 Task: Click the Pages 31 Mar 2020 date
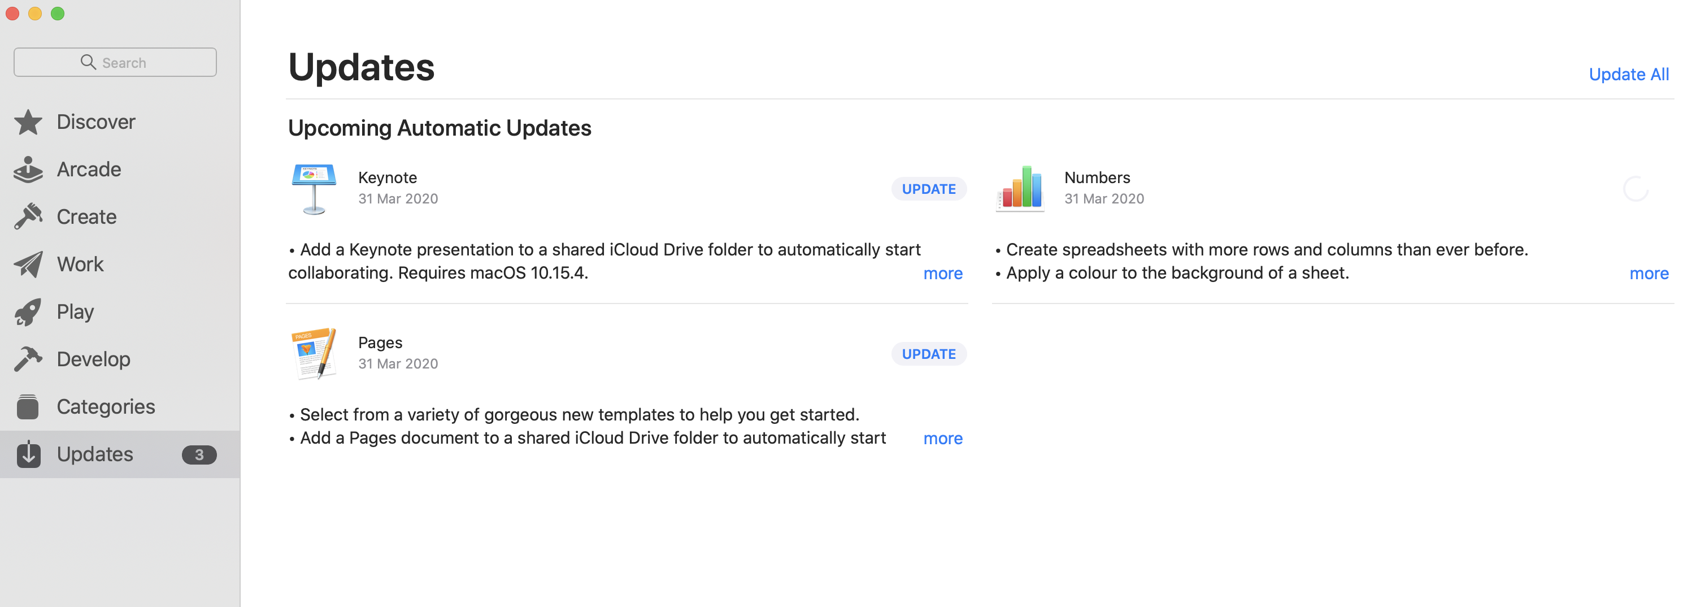pyautogui.click(x=398, y=363)
